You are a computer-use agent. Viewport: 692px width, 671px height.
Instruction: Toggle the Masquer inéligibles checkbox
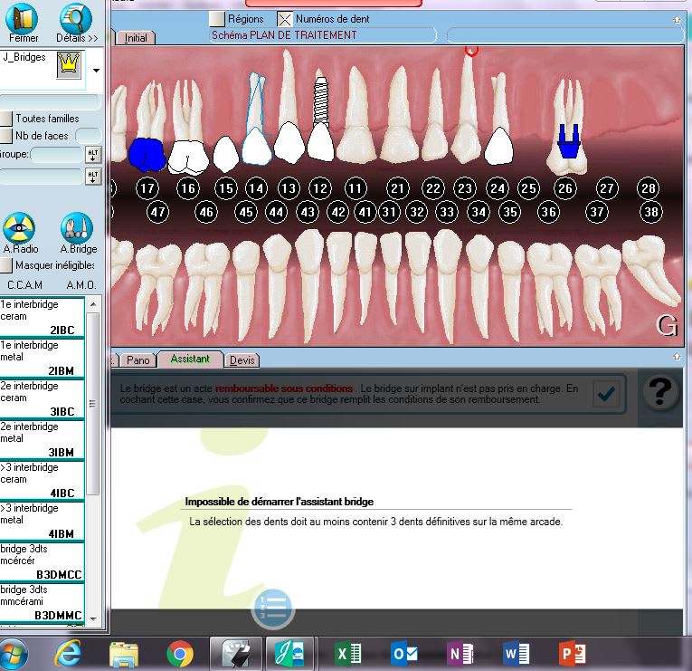(x=6, y=265)
